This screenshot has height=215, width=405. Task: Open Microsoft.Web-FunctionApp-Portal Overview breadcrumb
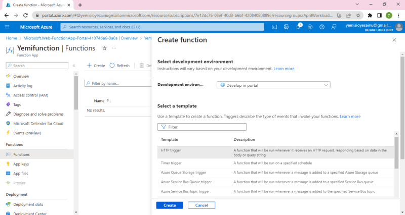(x=80, y=38)
